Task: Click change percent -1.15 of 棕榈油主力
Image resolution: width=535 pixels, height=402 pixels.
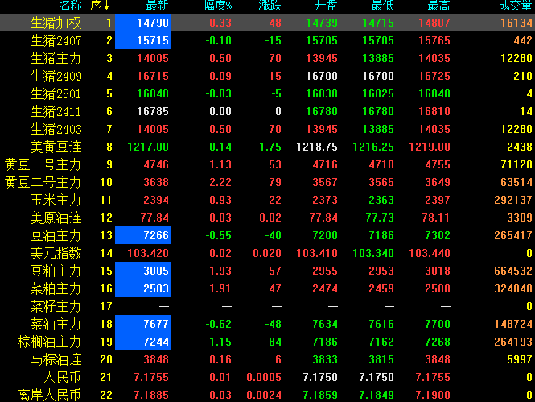Action: (218, 342)
